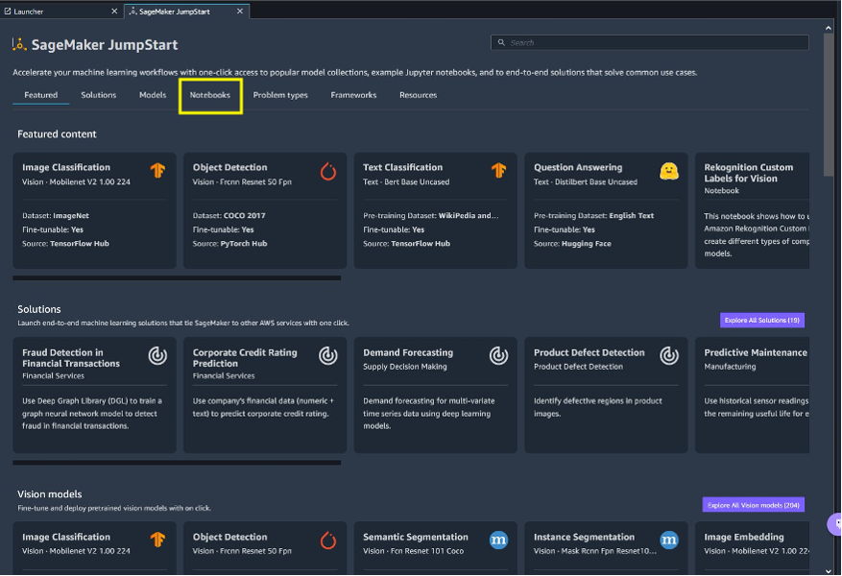Click solution icon on Fraud Detection card

point(157,356)
